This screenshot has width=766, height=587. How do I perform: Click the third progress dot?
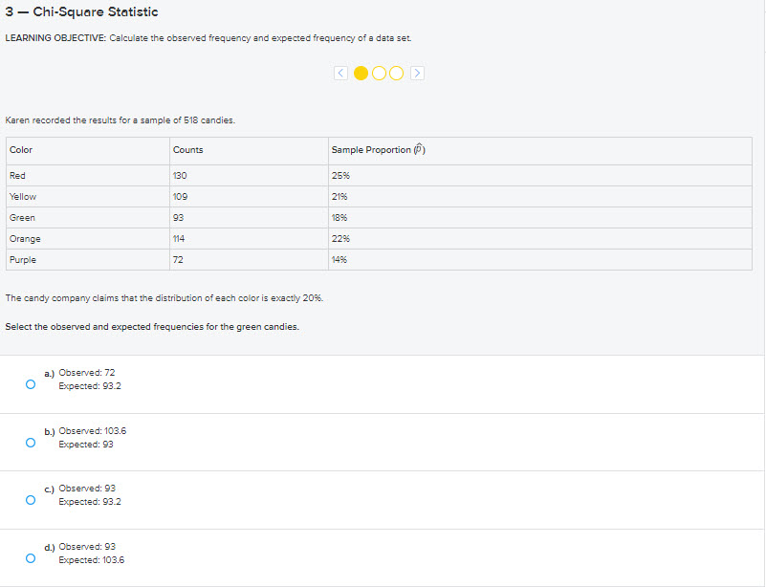tap(396, 72)
